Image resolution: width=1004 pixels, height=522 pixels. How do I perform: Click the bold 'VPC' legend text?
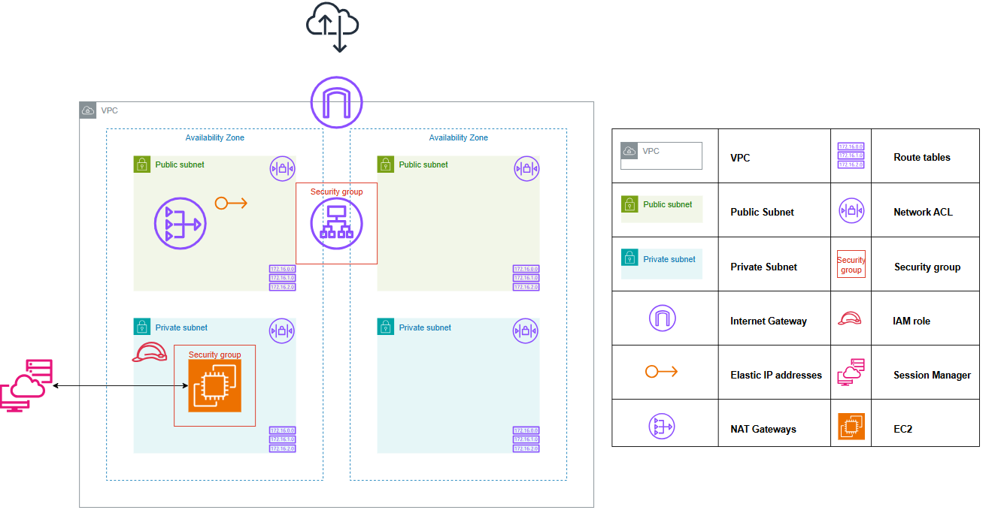[x=740, y=158]
